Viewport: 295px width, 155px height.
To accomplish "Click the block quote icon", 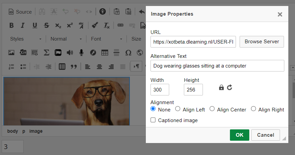I will tap(74, 67).
